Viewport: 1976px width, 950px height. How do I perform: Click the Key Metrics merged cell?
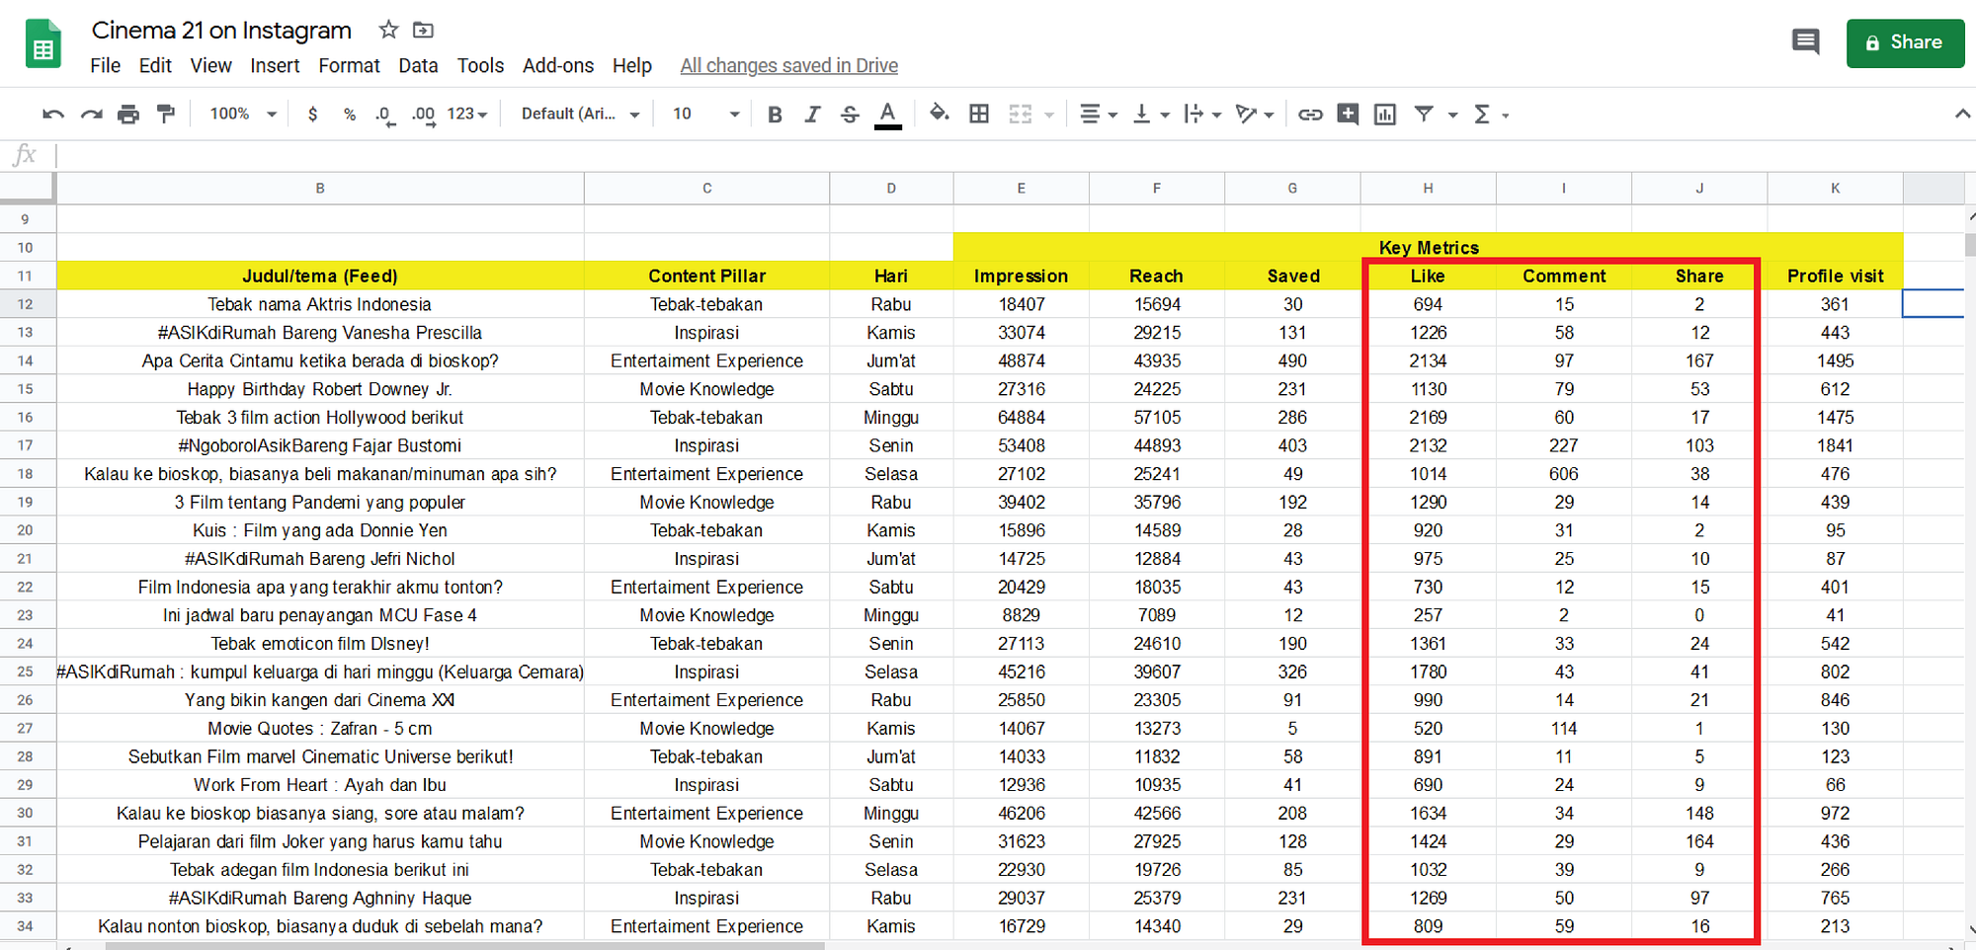pyautogui.click(x=1428, y=247)
